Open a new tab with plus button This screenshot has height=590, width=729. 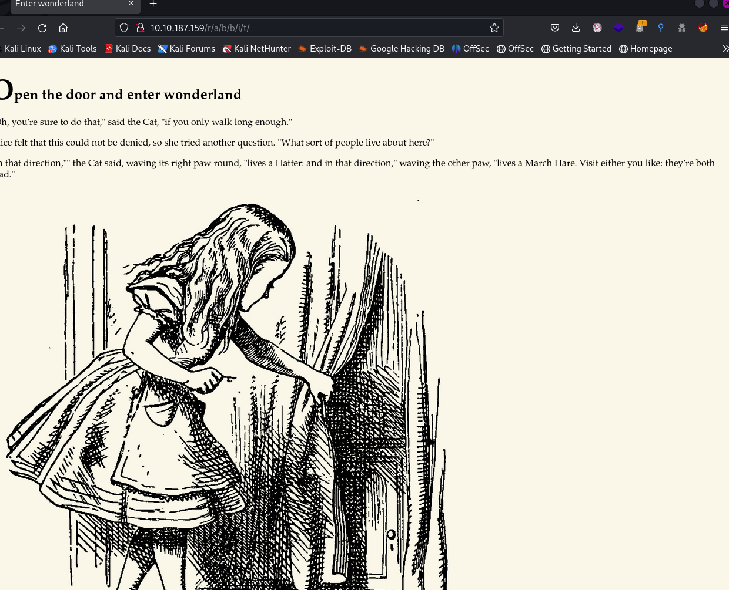click(153, 4)
